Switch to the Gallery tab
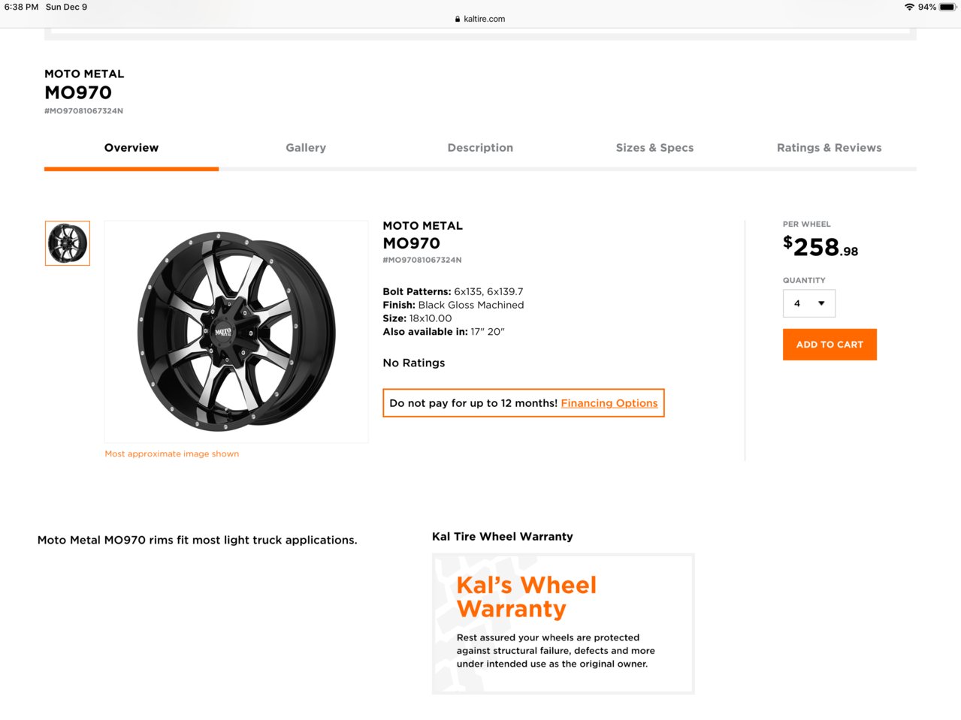The height and width of the screenshot is (720, 961). click(306, 148)
